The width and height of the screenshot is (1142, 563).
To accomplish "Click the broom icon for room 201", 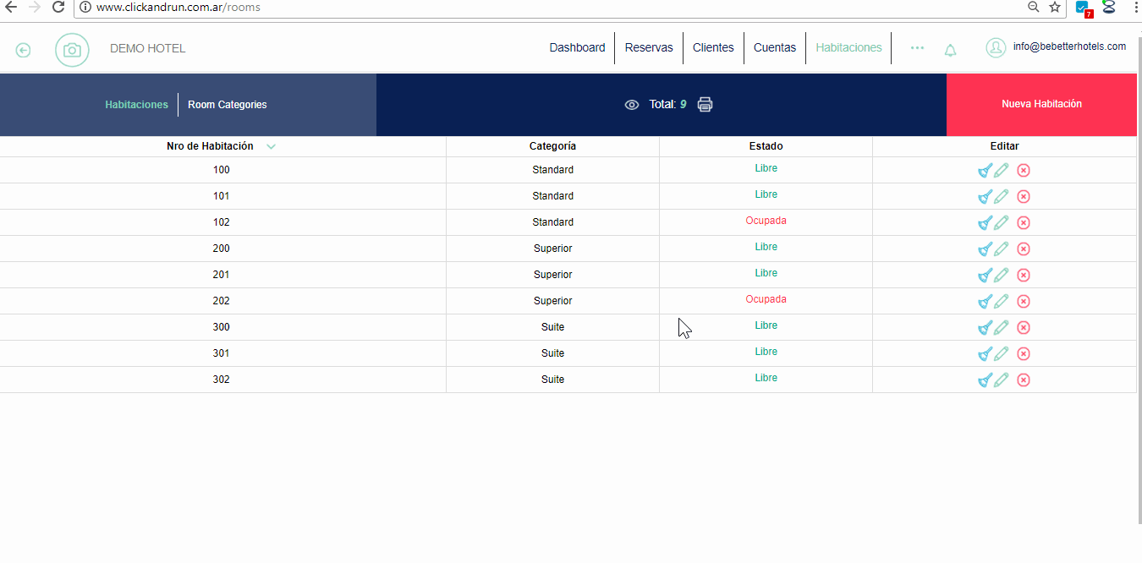I will click(x=985, y=276).
